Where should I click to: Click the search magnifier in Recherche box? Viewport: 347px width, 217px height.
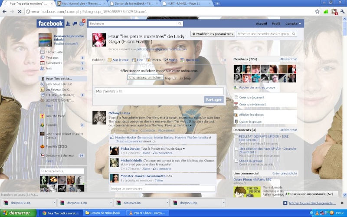(180, 23)
